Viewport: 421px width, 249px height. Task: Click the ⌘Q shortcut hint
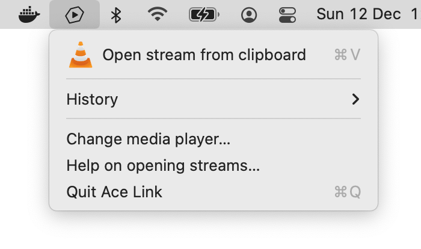(x=347, y=192)
